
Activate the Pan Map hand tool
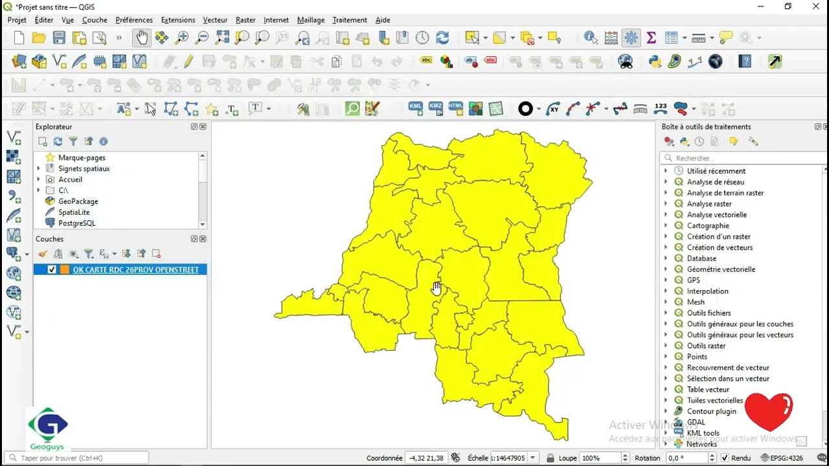click(141, 38)
